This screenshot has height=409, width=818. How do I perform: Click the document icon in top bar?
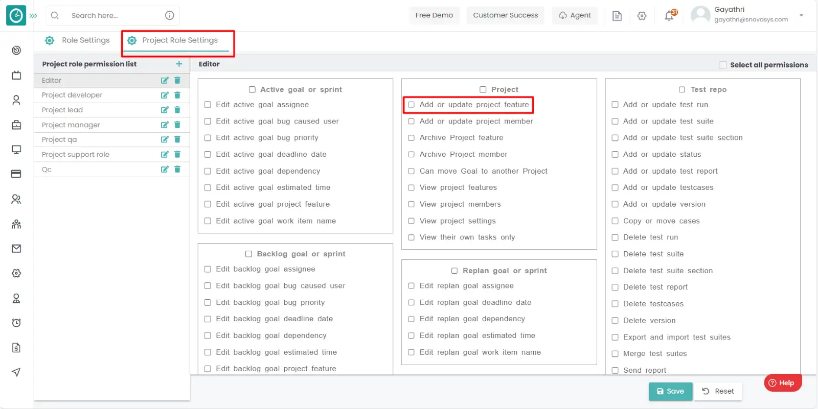pyautogui.click(x=617, y=16)
